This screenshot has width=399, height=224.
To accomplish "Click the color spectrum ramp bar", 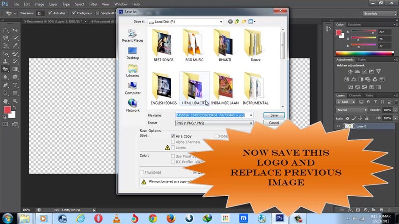I will pos(364,53).
